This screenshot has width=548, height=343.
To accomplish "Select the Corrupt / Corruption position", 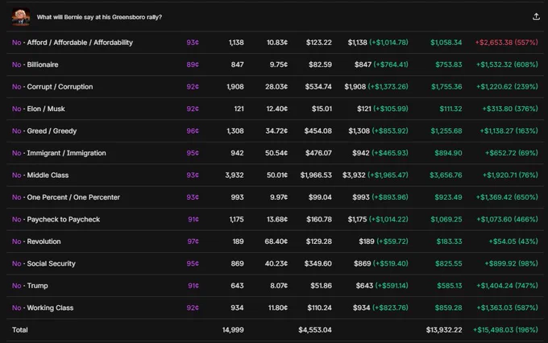I will (275, 87).
